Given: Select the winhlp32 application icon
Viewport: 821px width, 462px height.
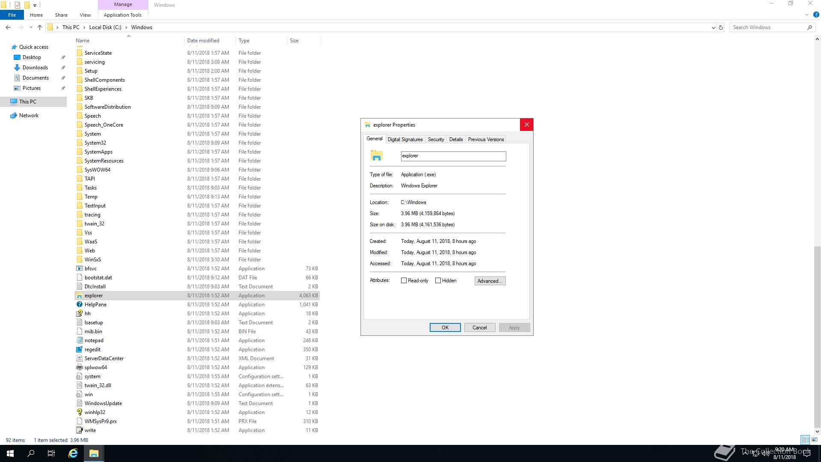Looking at the screenshot, I should (80, 412).
